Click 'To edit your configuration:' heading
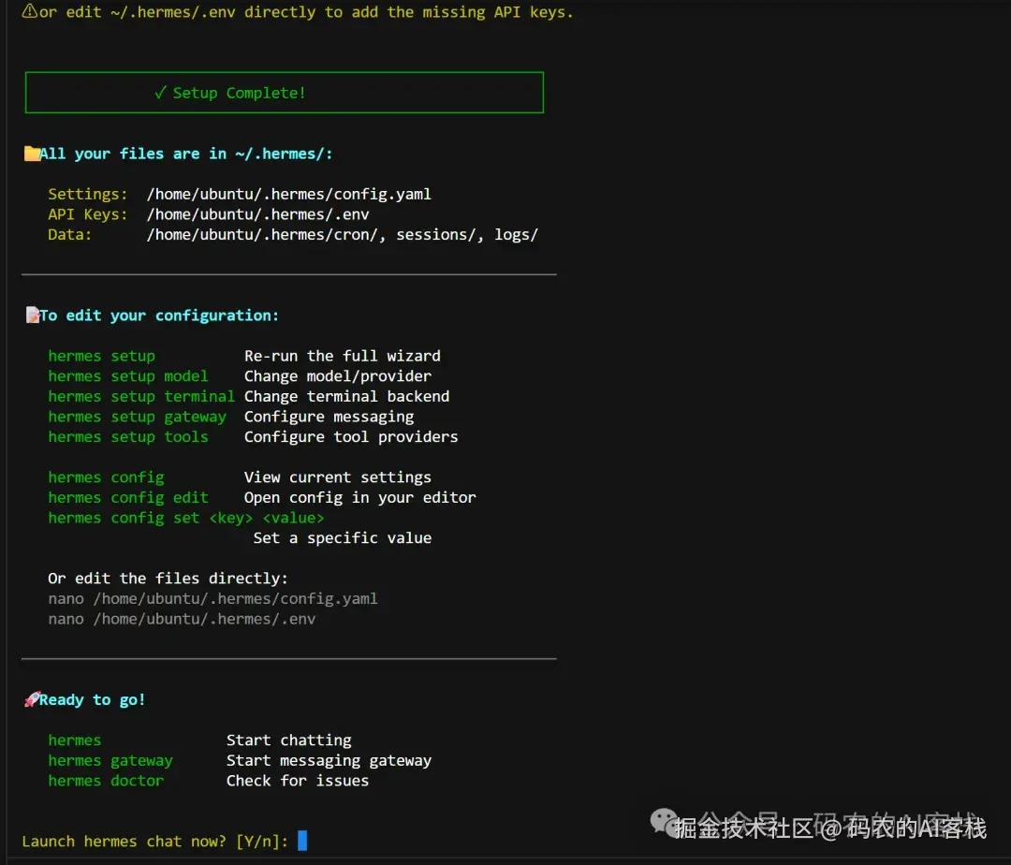 coord(159,315)
